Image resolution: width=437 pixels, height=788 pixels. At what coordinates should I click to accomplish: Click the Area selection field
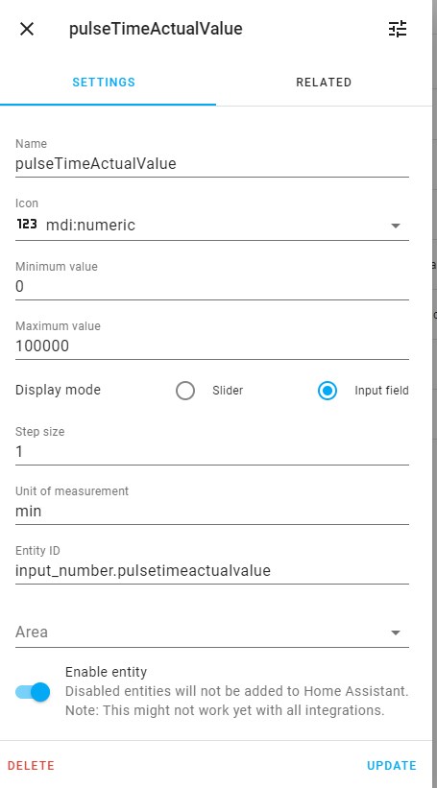211,633
